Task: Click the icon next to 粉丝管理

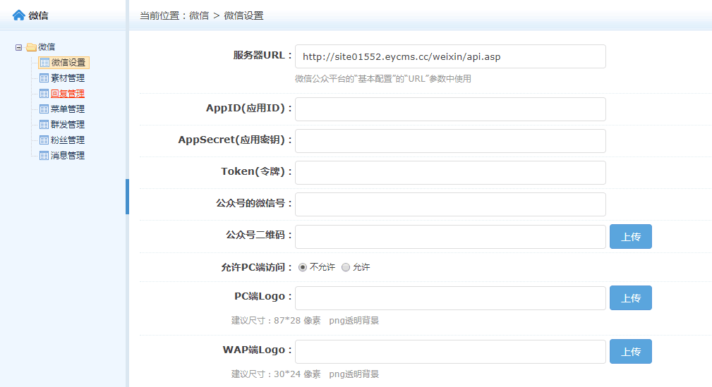Action: point(44,140)
